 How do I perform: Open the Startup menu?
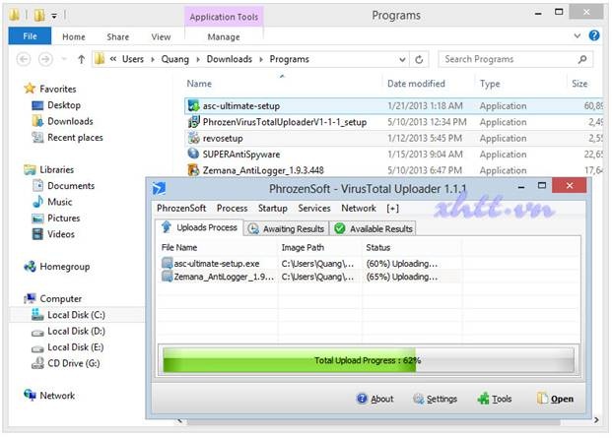(272, 208)
